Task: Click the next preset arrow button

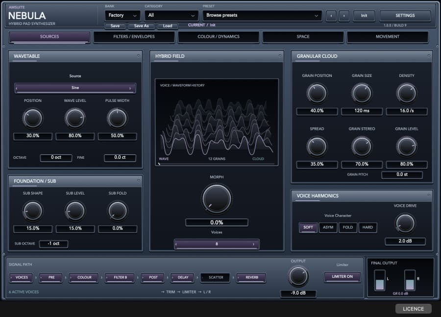Action: tap(343, 16)
